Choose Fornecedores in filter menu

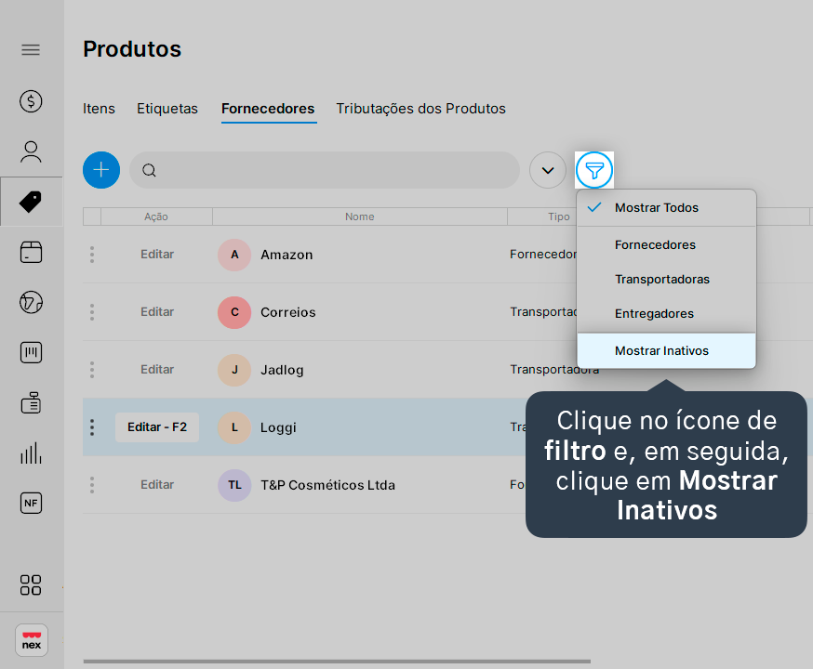pos(666,244)
